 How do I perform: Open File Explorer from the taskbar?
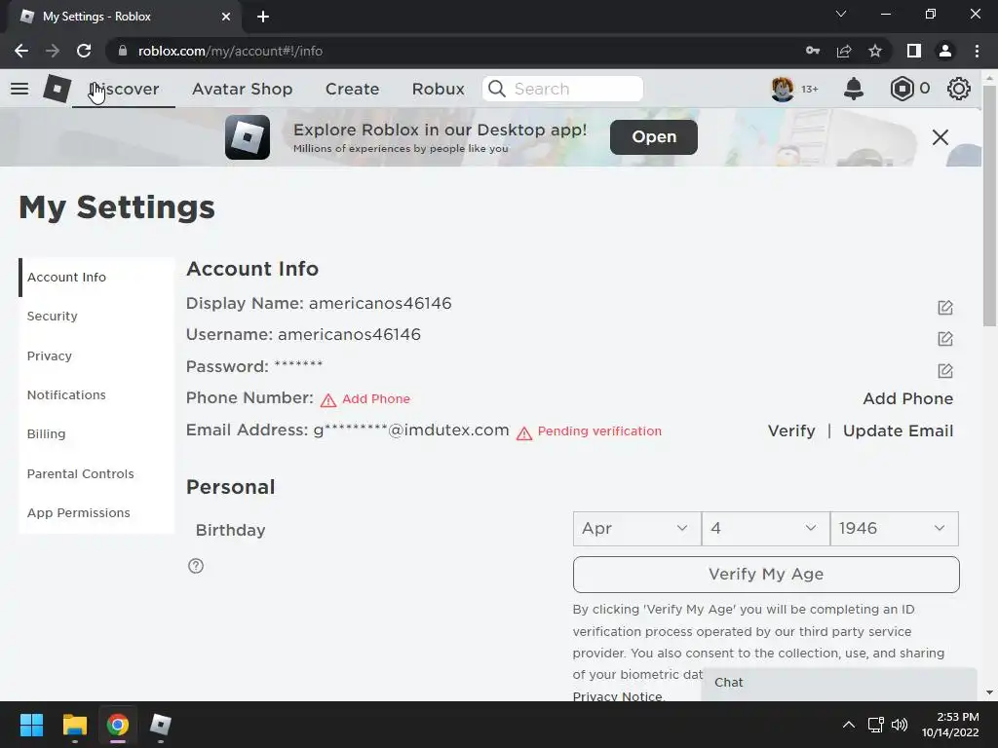pyautogui.click(x=74, y=725)
